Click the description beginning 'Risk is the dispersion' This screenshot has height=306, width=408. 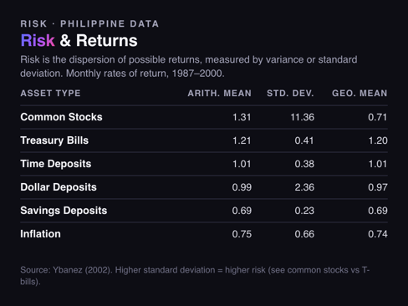[189, 66]
